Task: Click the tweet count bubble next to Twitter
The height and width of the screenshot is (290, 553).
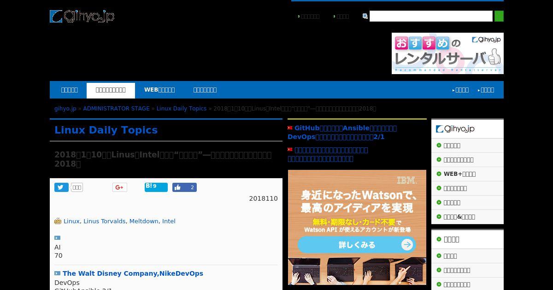Action: (x=77, y=187)
